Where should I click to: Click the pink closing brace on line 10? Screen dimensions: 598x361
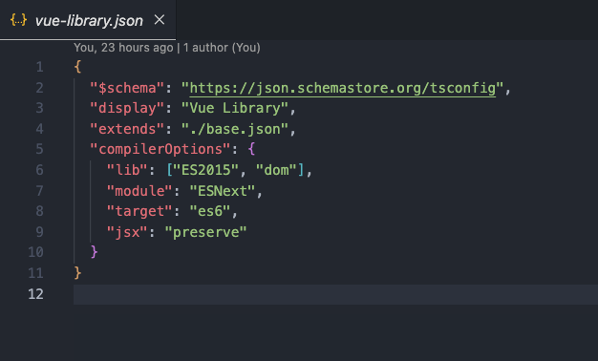95,251
